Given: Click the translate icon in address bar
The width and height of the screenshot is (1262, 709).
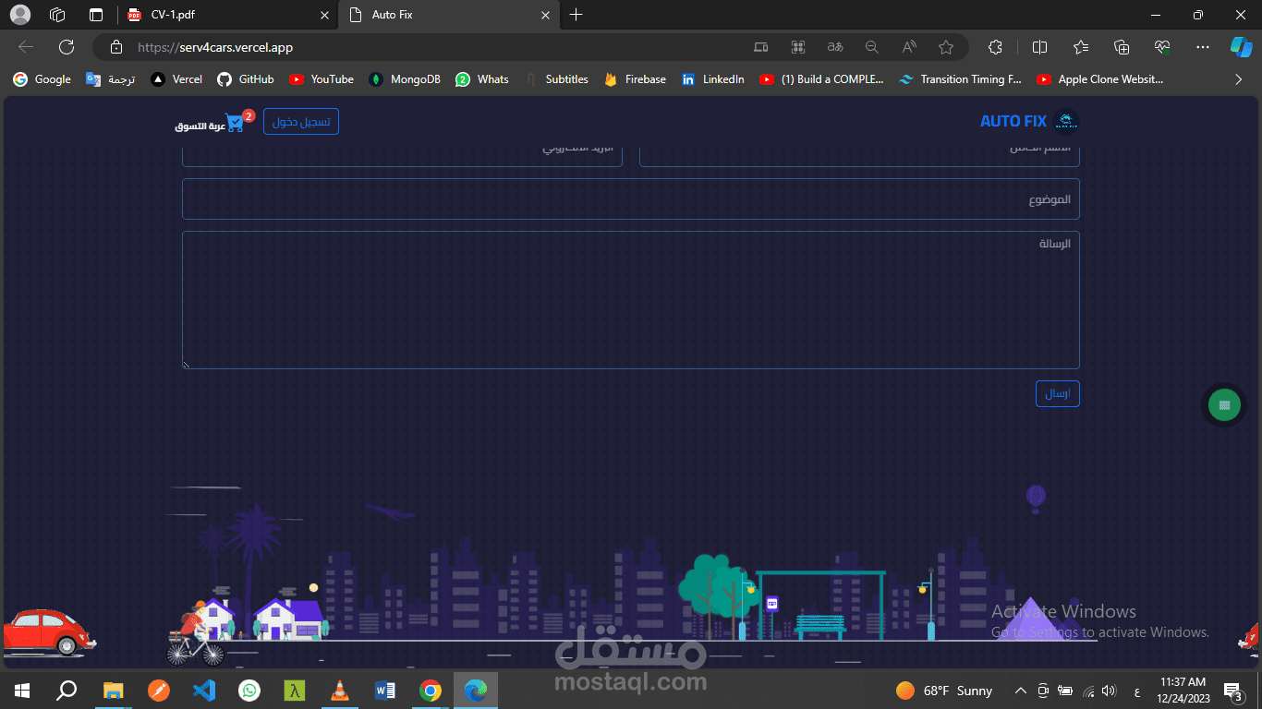Looking at the screenshot, I should tap(834, 47).
